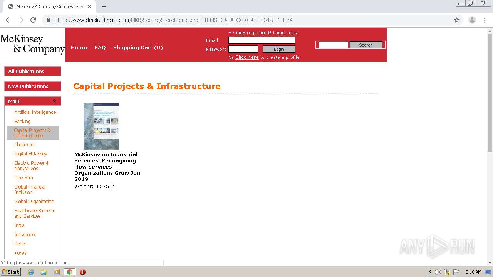Viewport: 493px width, 277px height.
Task: Open the Action Center flag icon
Action: point(456,272)
